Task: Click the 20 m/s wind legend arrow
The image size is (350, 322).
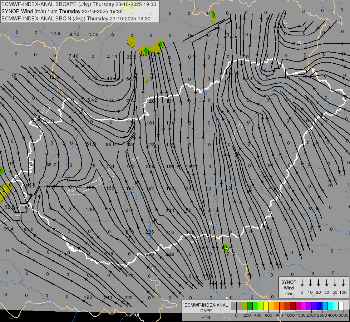Action: point(318,283)
